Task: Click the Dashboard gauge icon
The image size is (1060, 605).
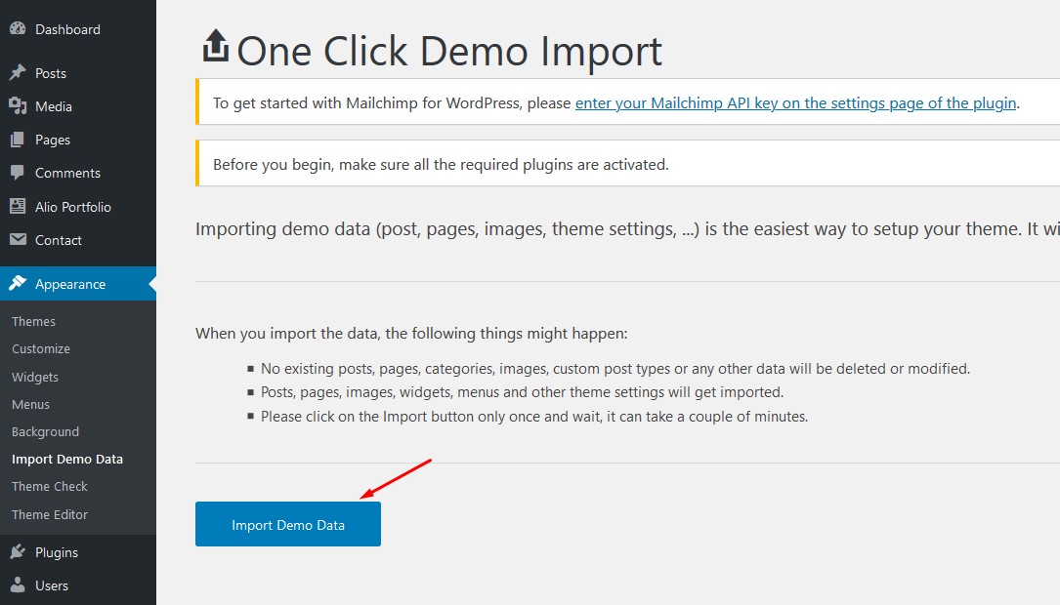Action: [18, 29]
